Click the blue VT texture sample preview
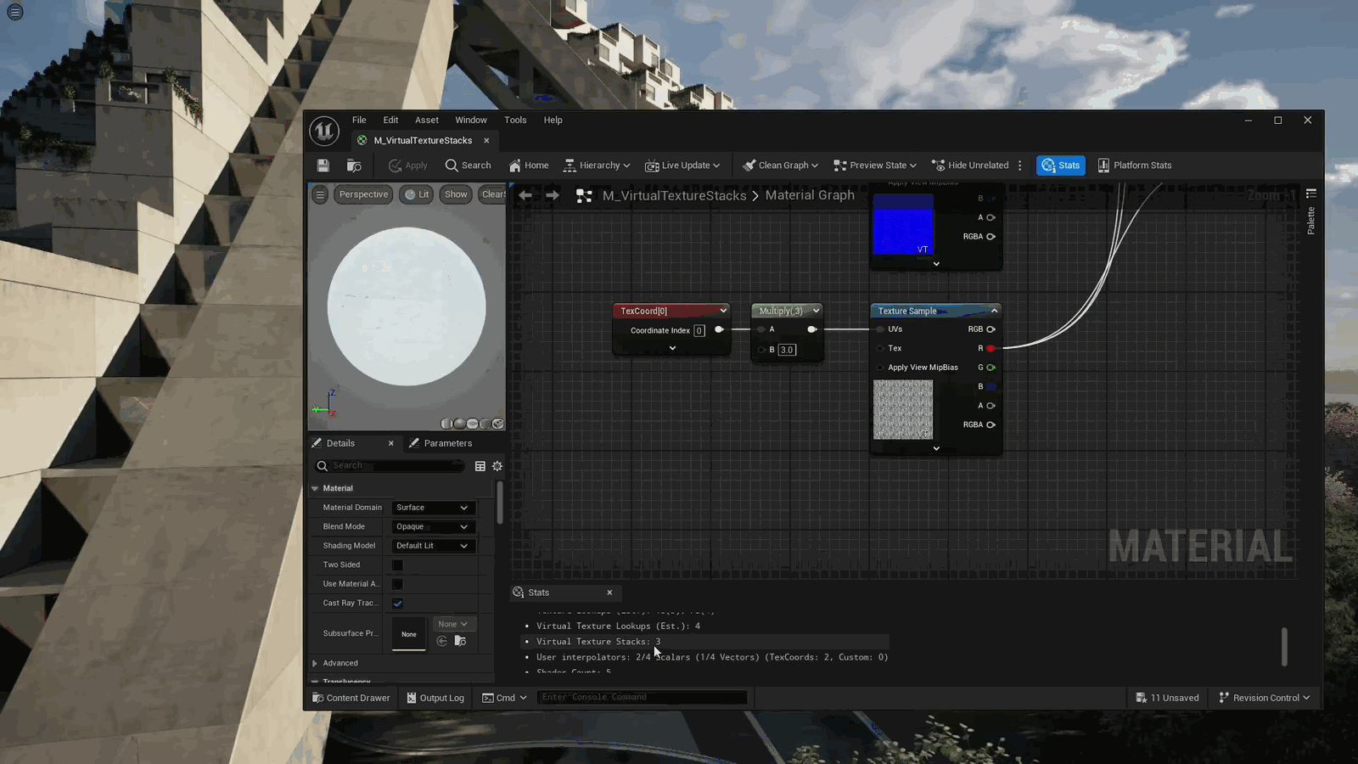The width and height of the screenshot is (1358, 764). coord(903,224)
